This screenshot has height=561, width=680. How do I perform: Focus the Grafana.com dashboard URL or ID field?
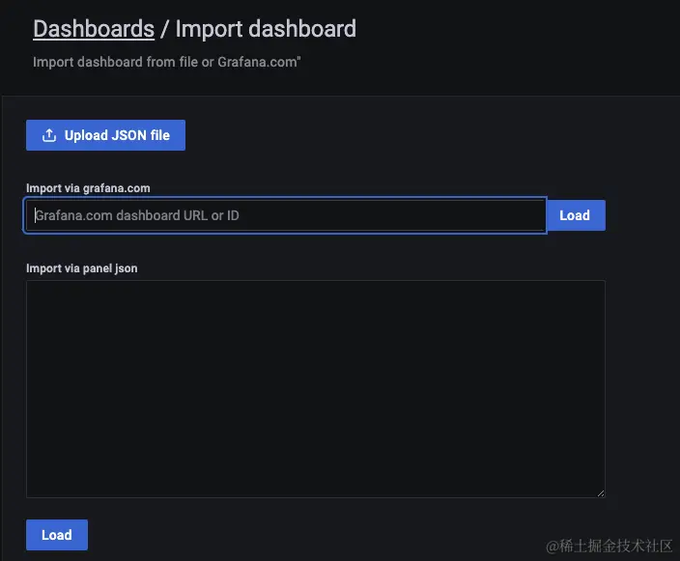click(x=285, y=215)
